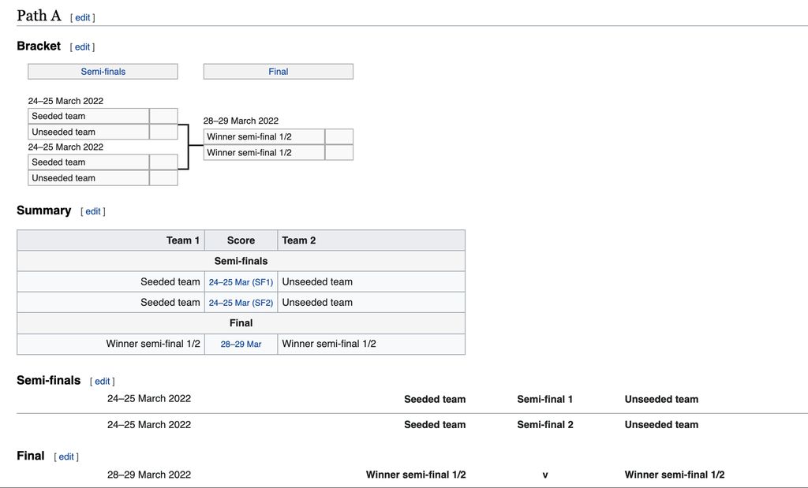
Task: Click the bottom Winner semi-final 1/2 bracket cell
Action: pos(264,152)
